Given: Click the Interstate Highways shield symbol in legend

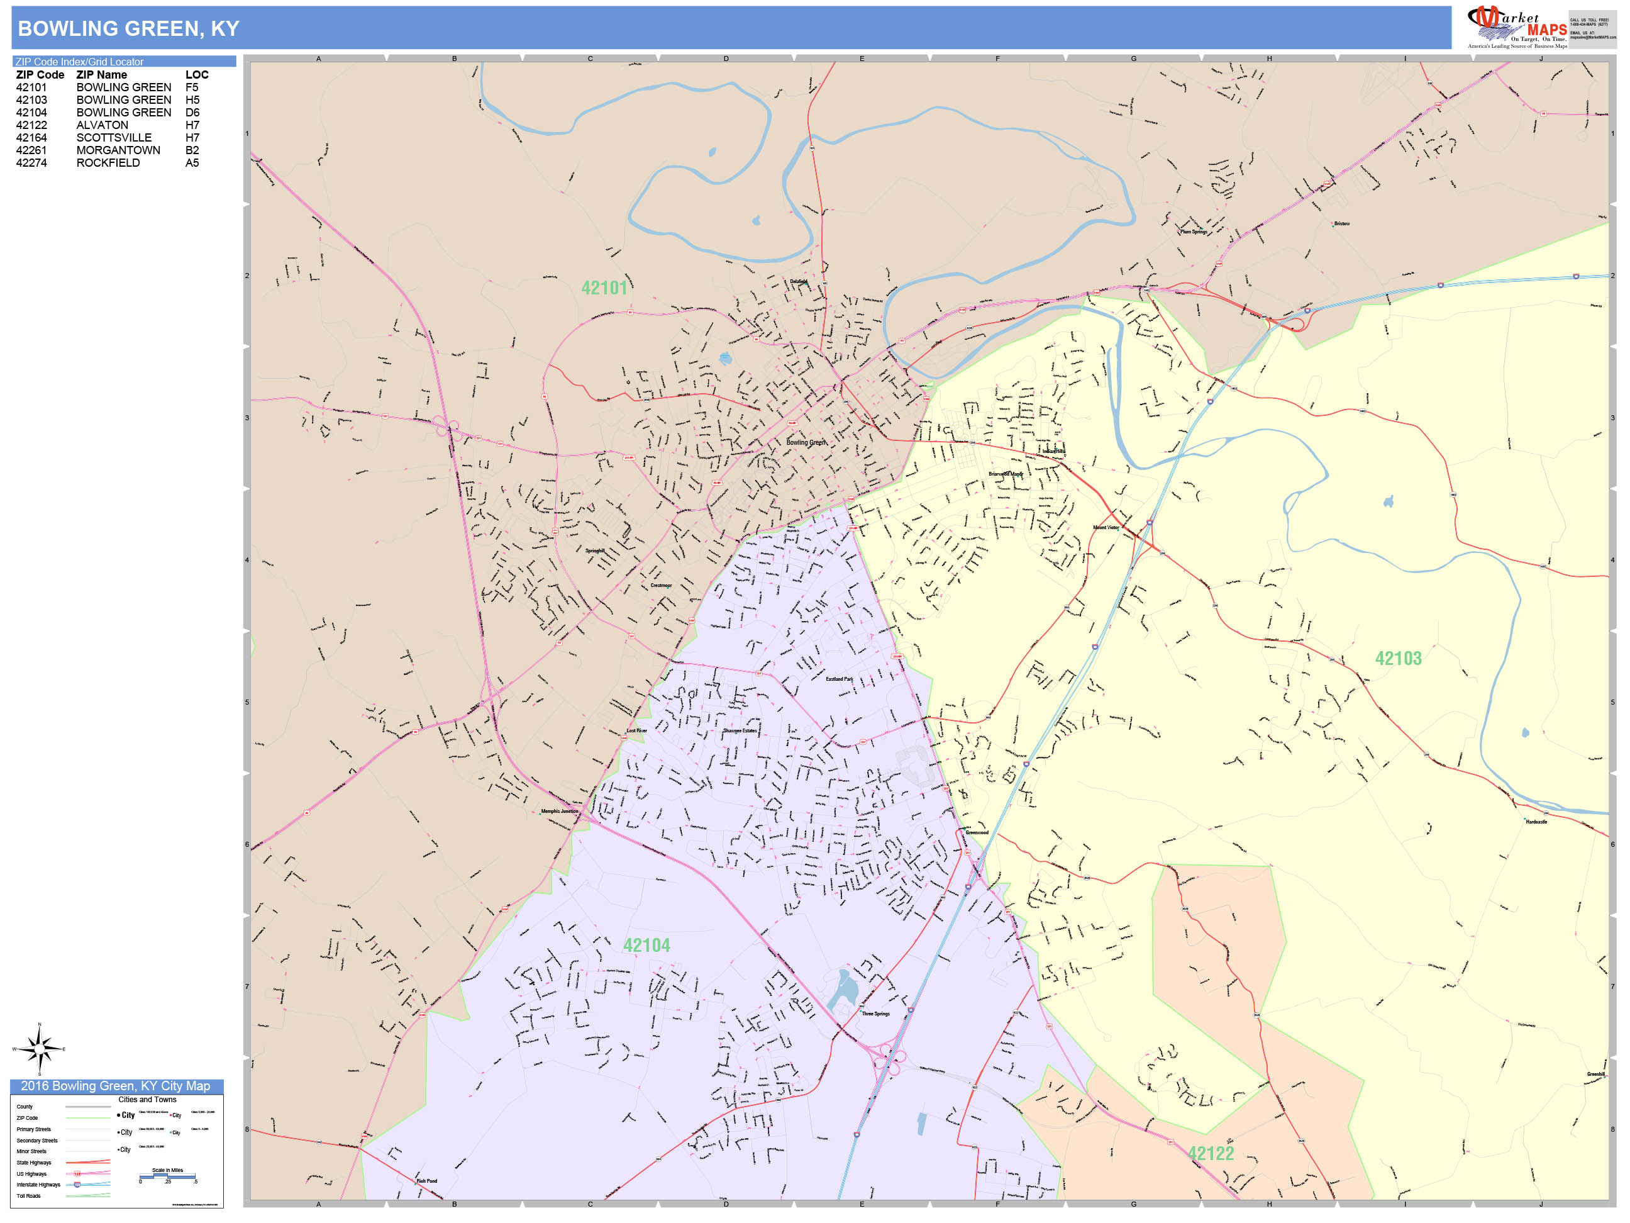Looking at the screenshot, I should [77, 1185].
